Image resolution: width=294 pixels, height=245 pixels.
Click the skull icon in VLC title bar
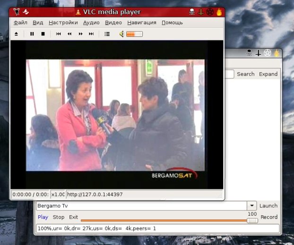click(192, 12)
